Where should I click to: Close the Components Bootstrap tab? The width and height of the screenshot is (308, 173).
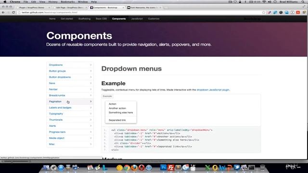[123, 8]
